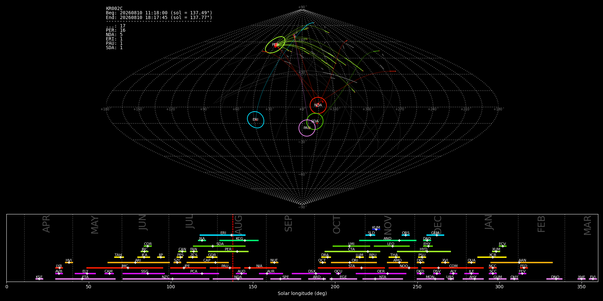Select the green KCG shower bar
The height and width of the screenshot is (301, 603).
[239, 240]
